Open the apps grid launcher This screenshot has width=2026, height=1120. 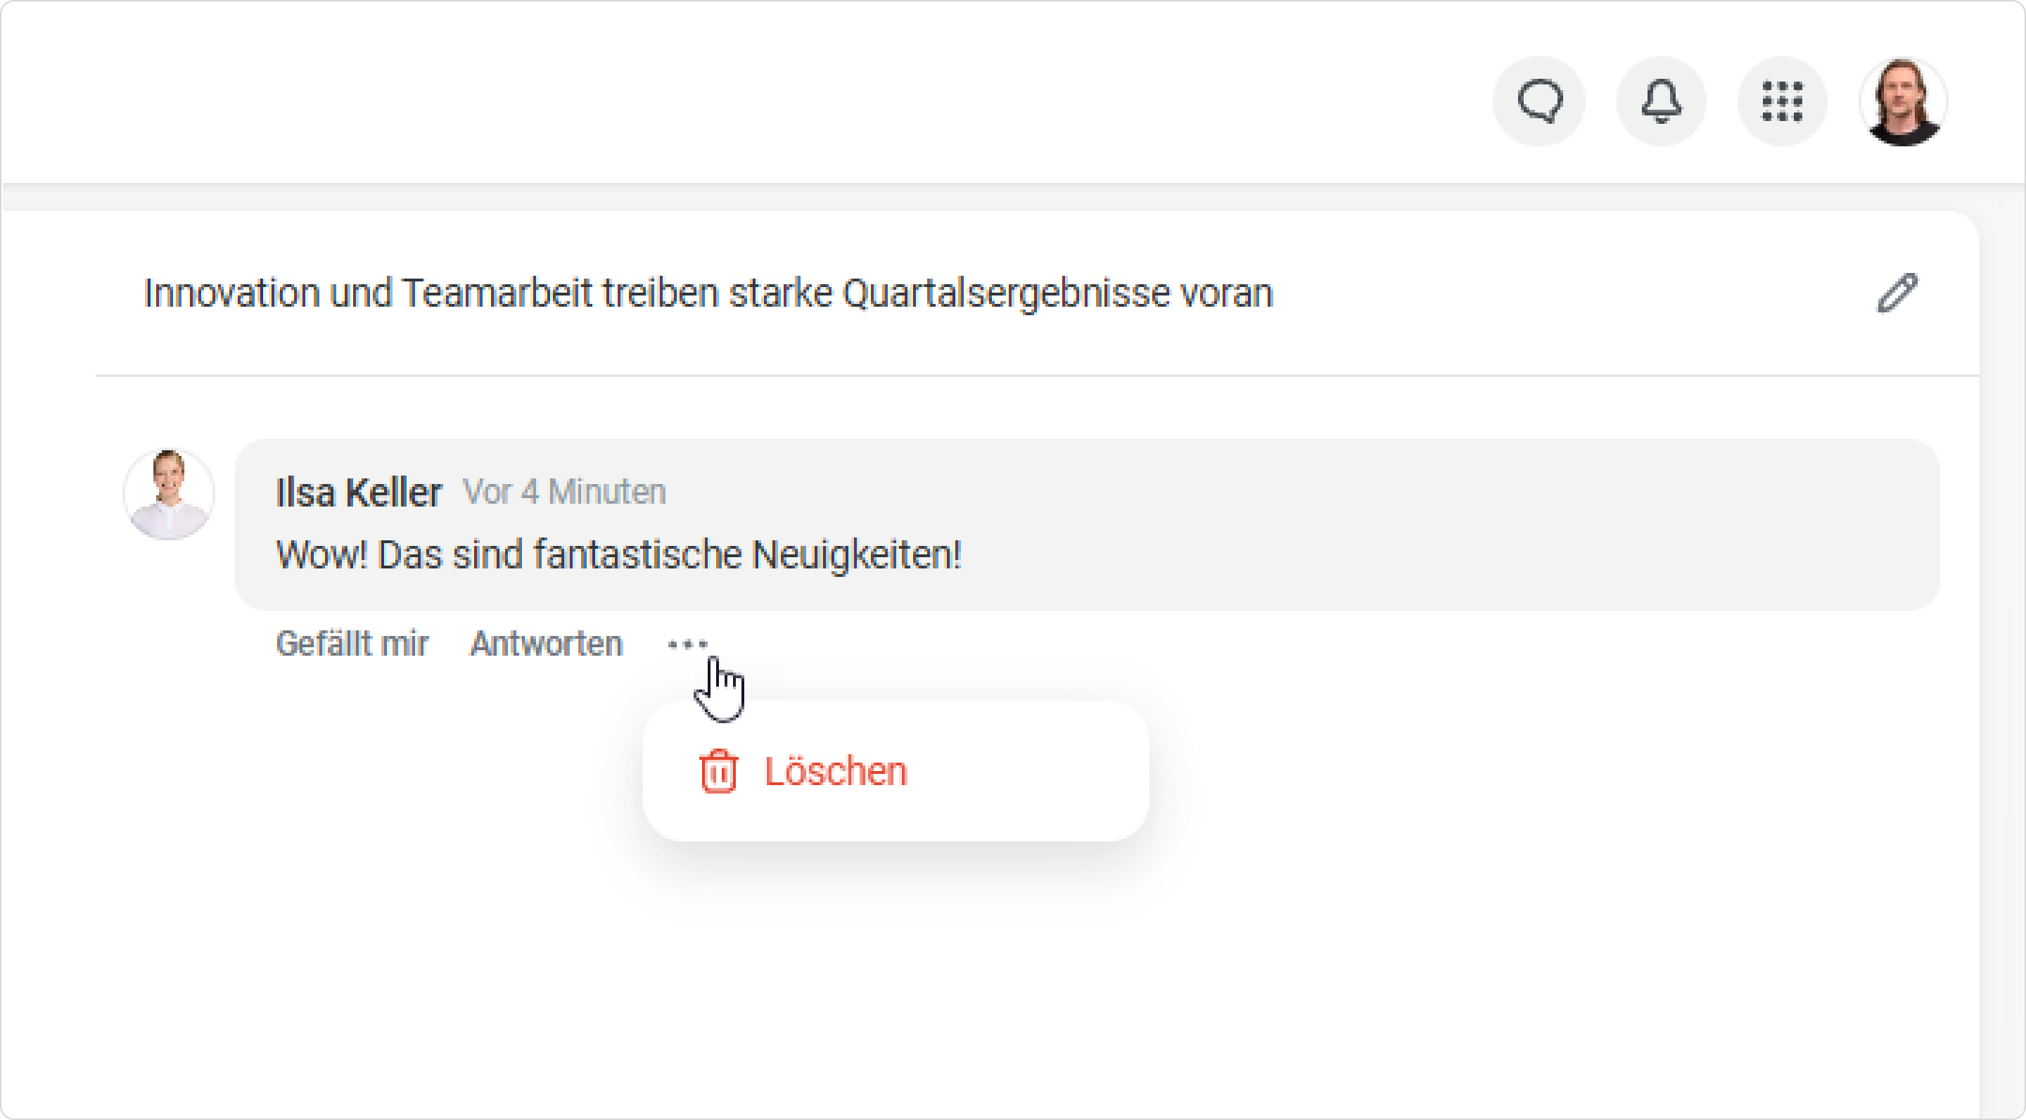coord(1781,101)
